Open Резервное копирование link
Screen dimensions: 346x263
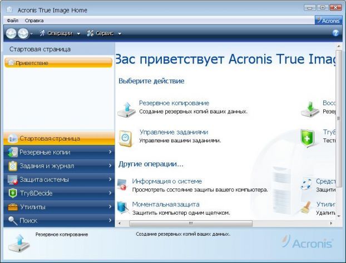tap(174, 103)
